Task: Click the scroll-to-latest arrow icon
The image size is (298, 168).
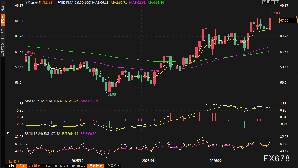Action: 277,2
